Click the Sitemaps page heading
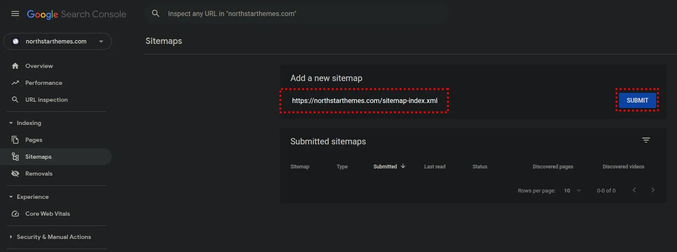Viewport: 677px width, 252px height. point(164,41)
